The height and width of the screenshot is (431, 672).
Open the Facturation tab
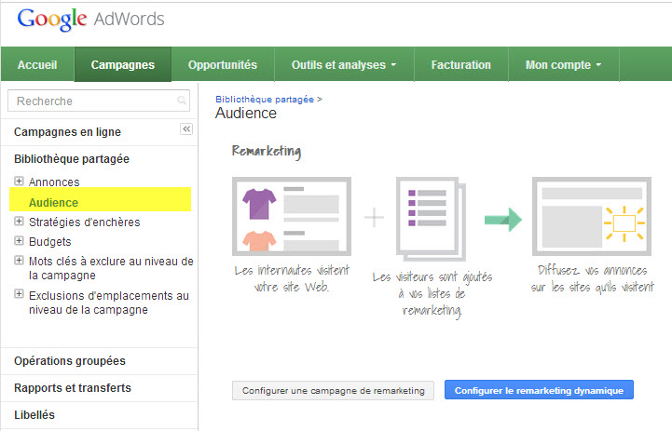[x=461, y=64]
